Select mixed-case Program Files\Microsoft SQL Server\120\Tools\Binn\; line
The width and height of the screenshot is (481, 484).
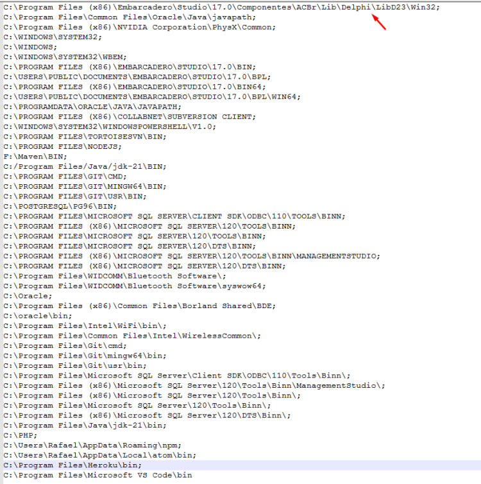[x=137, y=405]
